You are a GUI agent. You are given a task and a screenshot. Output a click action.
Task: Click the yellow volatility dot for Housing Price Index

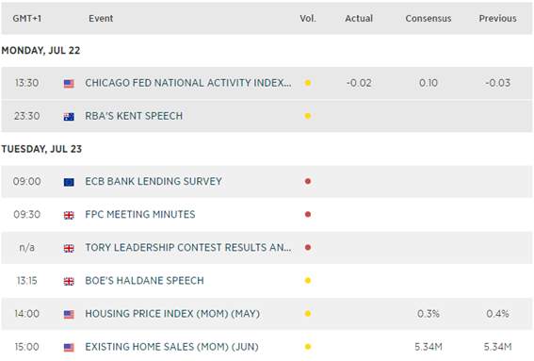[308, 314]
